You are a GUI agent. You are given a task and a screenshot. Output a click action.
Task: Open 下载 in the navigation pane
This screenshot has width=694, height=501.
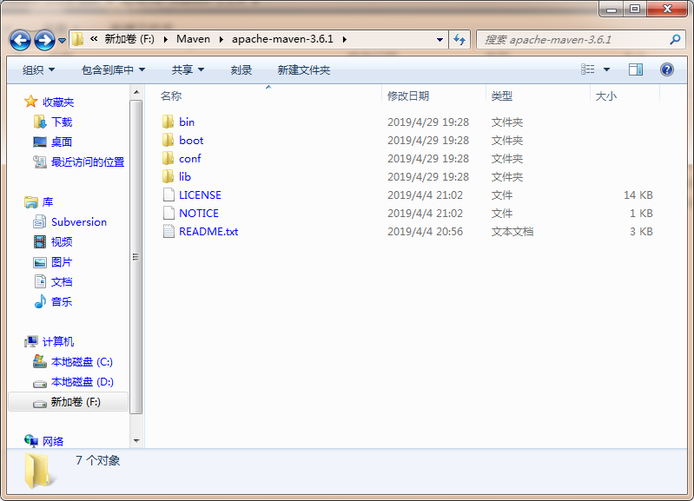(62, 122)
